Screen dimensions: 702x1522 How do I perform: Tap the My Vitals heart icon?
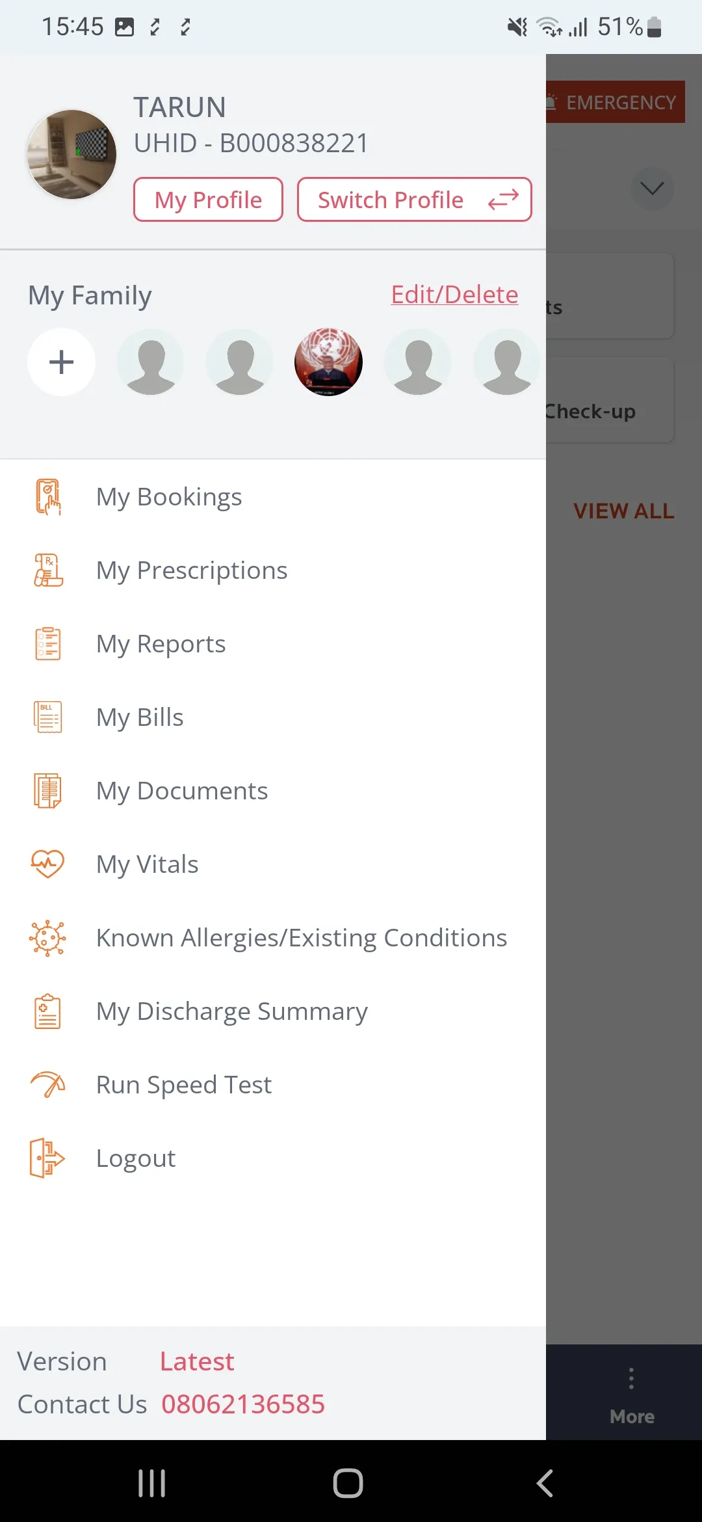pos(47,864)
